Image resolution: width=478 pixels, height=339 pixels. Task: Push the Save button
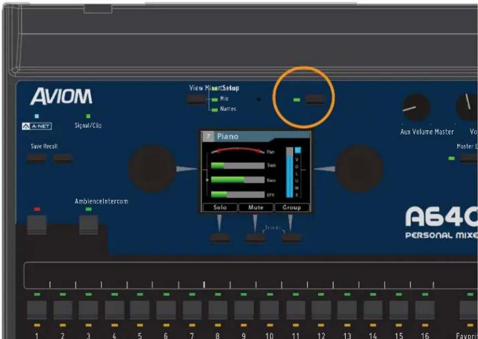point(36,158)
